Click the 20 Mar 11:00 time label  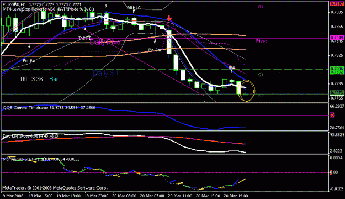180,196
